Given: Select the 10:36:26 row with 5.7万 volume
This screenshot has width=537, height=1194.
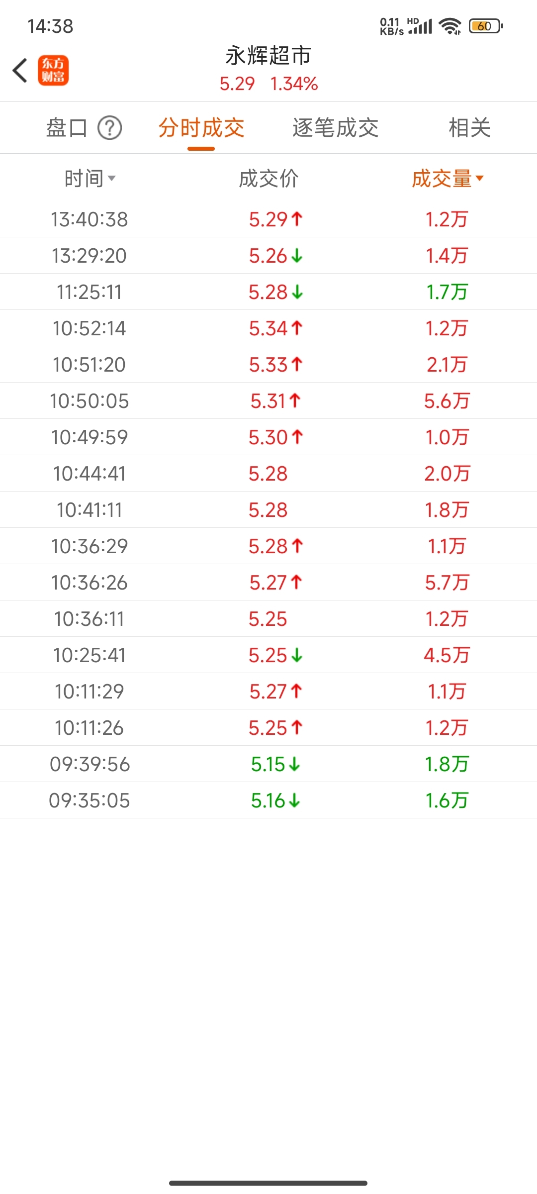Looking at the screenshot, I should (x=268, y=583).
